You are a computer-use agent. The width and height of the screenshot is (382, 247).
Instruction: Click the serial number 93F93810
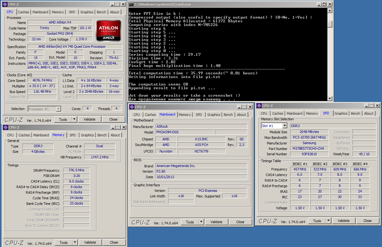[309, 154]
